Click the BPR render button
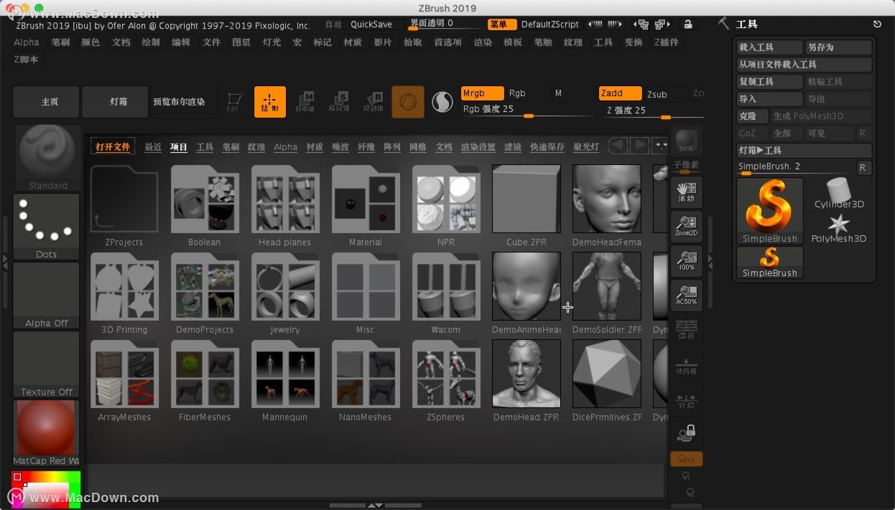 click(686, 141)
